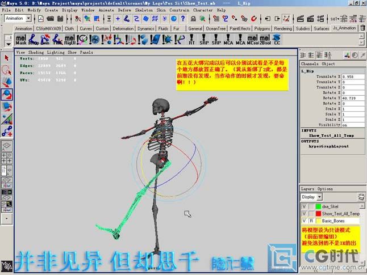Switch to the Js_Animation shelf tab
Screen dimensions: 367x275
(344, 28)
